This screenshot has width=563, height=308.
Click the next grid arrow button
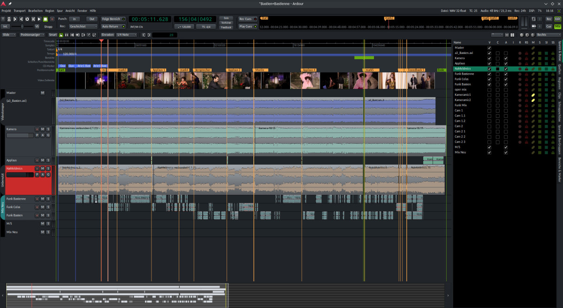(149, 35)
